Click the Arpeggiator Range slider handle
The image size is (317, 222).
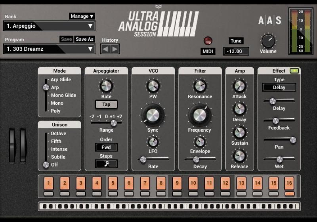[x=114, y=123]
